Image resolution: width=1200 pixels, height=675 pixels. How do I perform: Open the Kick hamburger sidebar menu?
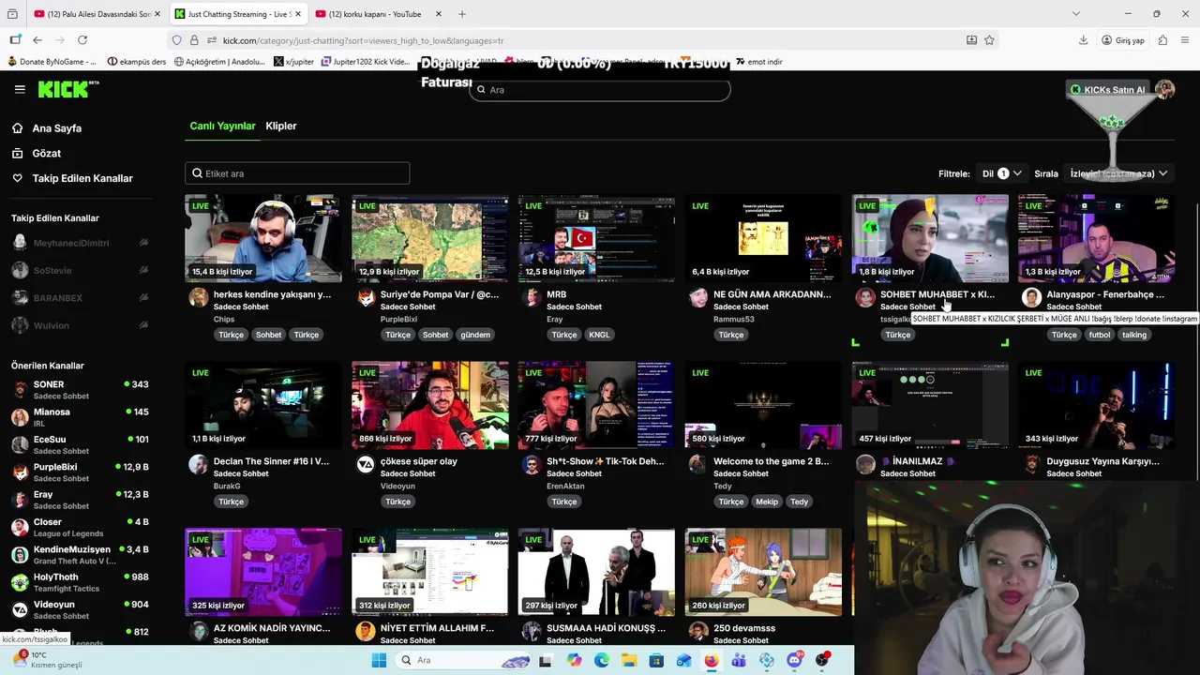pos(20,89)
